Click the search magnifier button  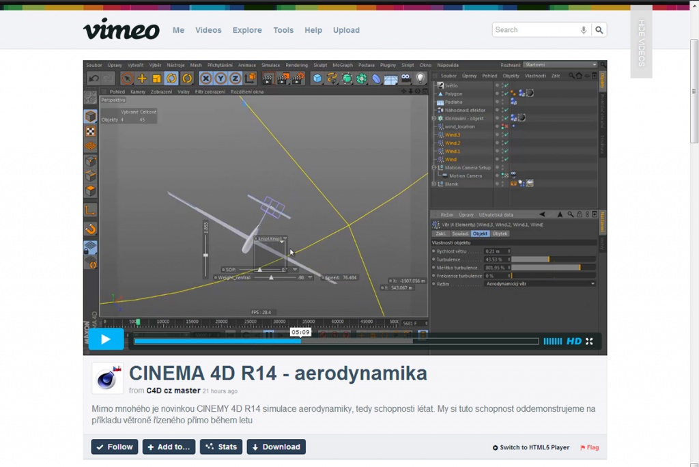point(599,30)
